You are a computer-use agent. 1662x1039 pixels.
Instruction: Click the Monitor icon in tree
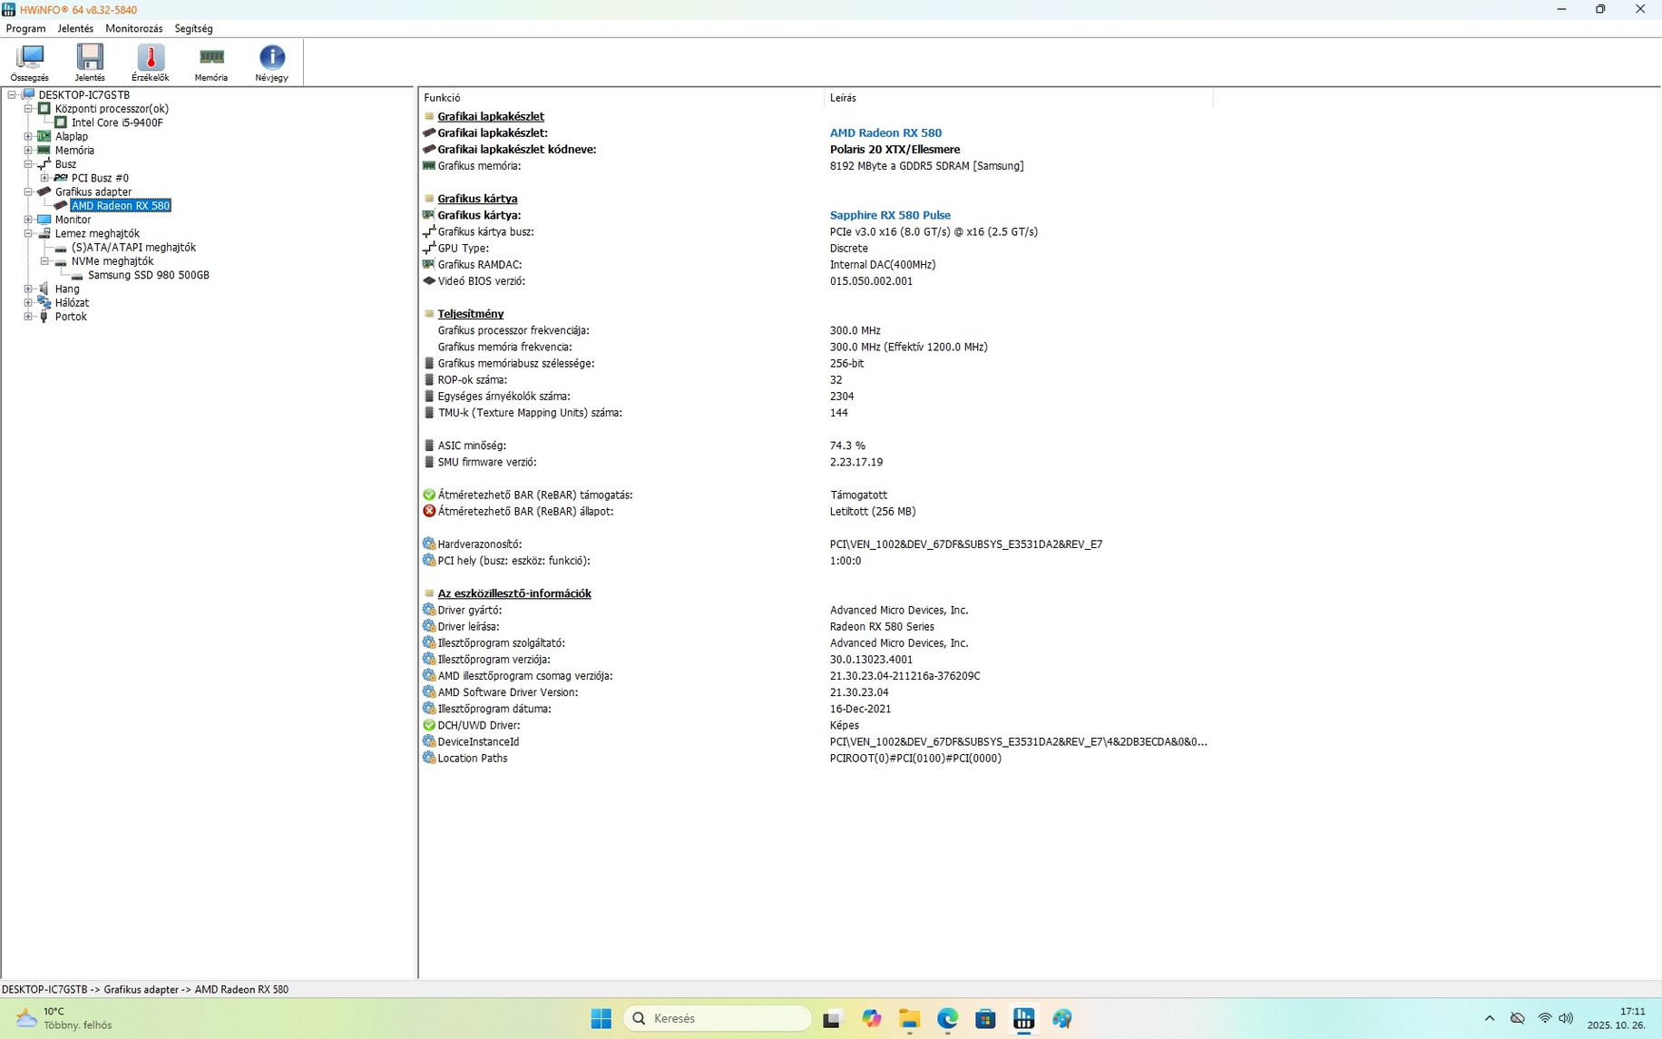point(44,220)
